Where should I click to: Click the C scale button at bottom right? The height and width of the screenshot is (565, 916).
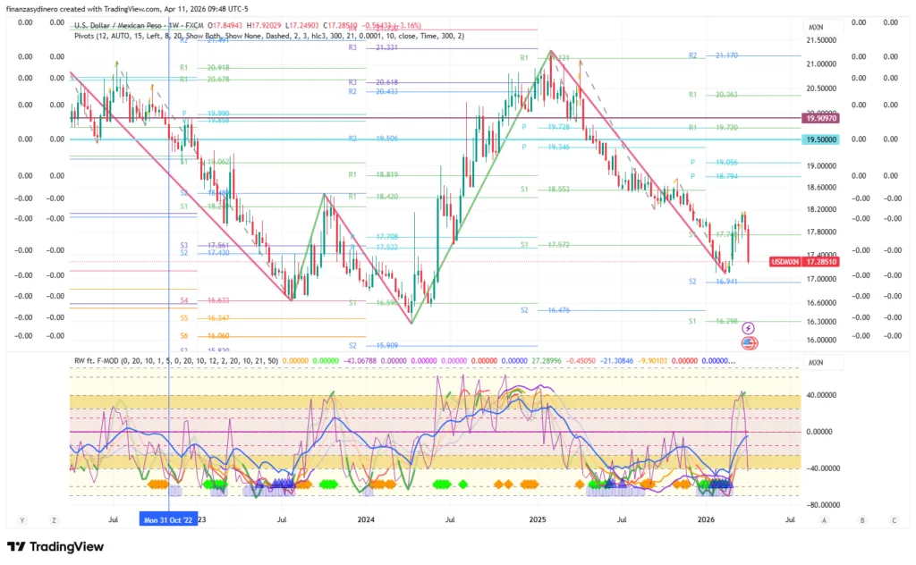893,519
